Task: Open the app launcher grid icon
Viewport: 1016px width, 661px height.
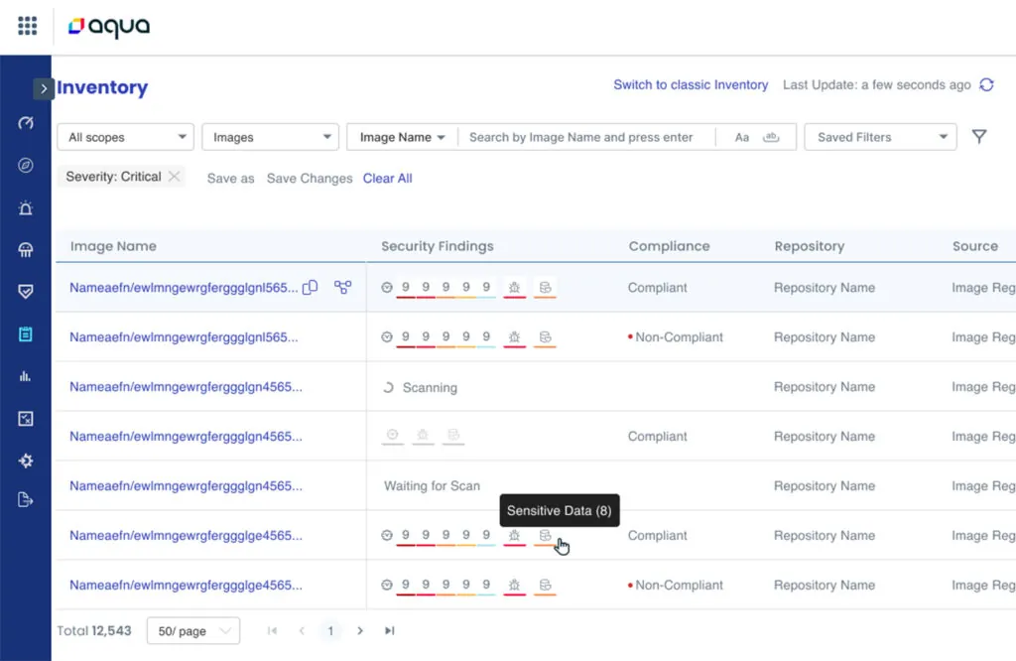Action: (x=26, y=26)
